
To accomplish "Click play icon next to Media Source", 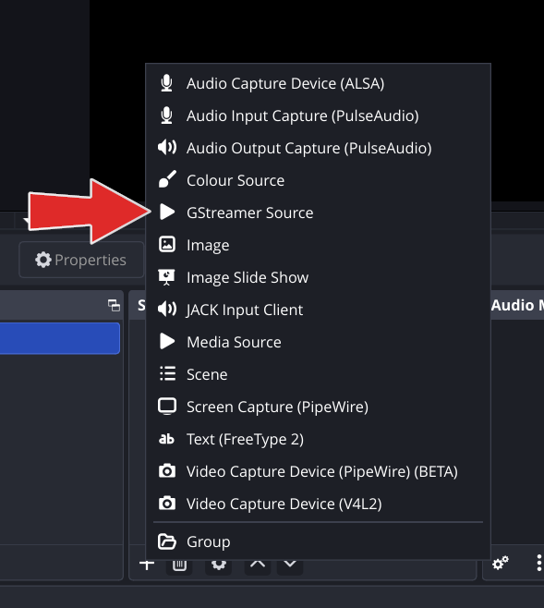I will (167, 341).
